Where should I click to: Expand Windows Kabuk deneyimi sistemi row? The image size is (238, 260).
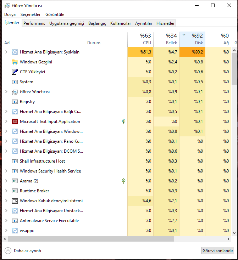[6, 201]
